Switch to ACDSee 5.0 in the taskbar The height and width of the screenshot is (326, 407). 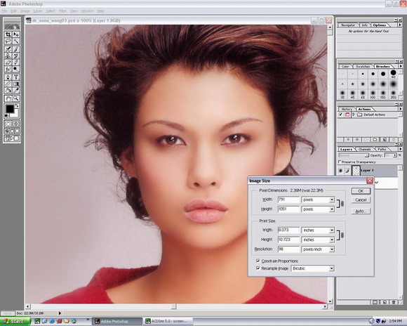pyautogui.click(x=168, y=321)
